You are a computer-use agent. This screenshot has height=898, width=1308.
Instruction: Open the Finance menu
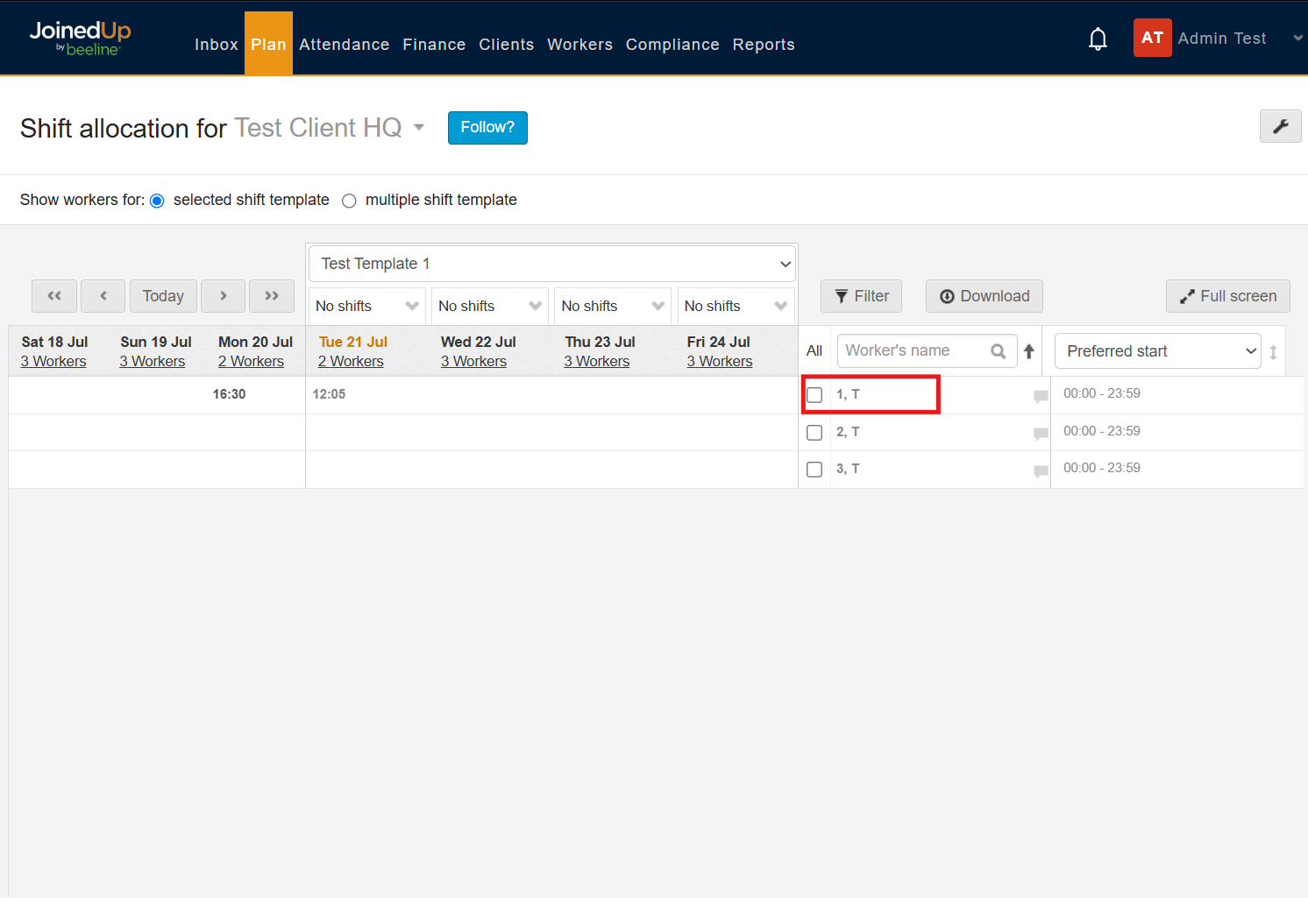point(434,44)
